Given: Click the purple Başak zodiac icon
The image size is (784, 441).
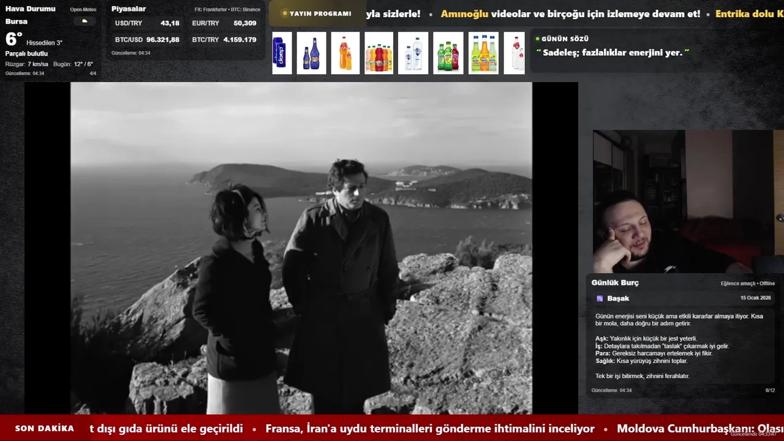Looking at the screenshot, I should pos(600,298).
